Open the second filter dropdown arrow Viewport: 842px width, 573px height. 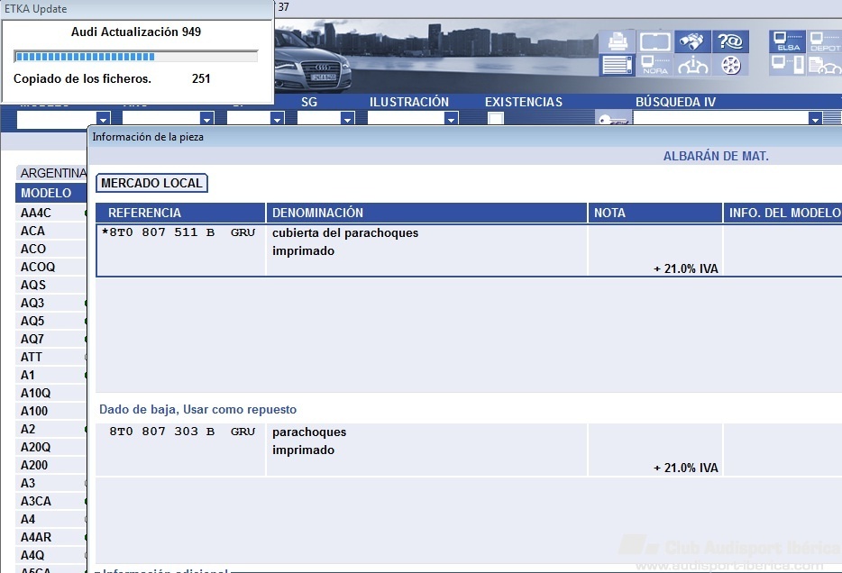click(206, 118)
